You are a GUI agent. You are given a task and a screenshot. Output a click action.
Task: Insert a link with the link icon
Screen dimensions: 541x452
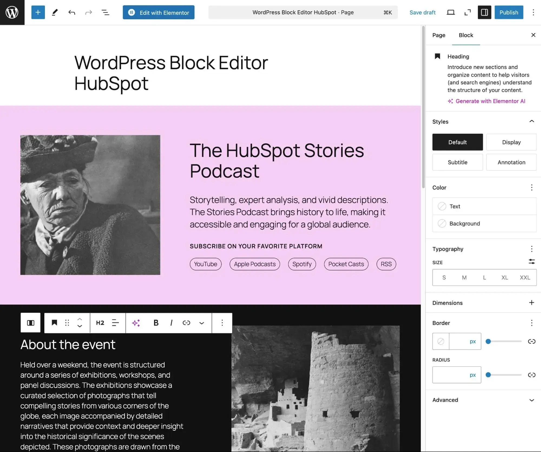coord(186,323)
